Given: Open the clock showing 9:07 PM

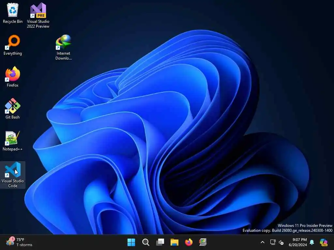Looking at the screenshot, I should [298, 242].
